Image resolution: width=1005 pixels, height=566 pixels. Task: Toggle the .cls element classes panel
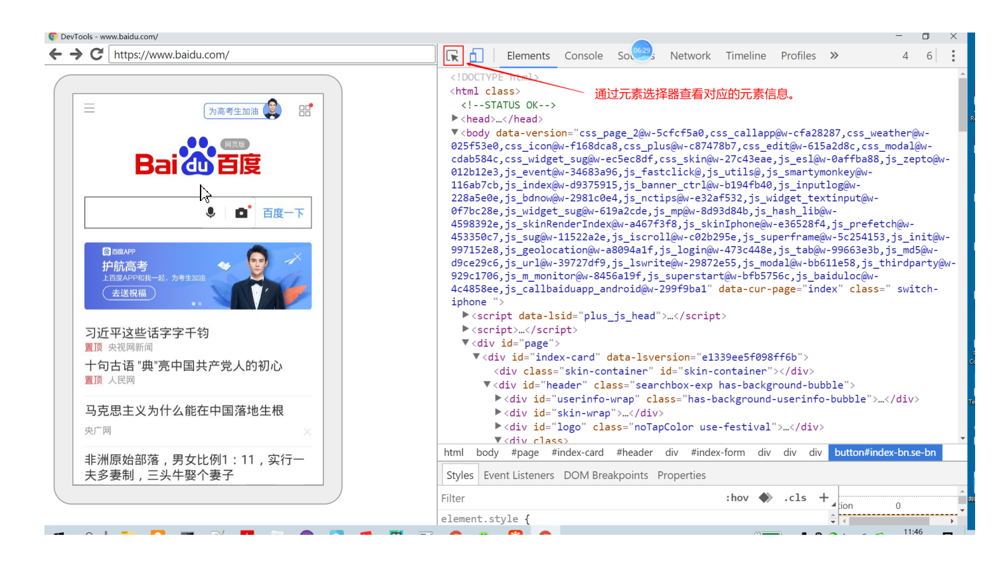coord(795,498)
